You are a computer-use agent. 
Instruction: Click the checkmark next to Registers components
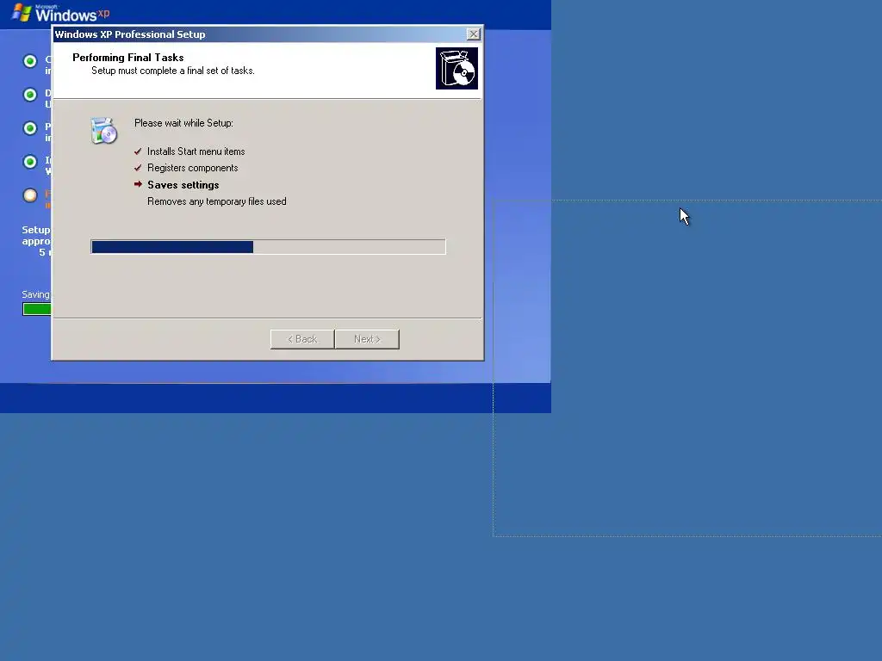pos(138,168)
